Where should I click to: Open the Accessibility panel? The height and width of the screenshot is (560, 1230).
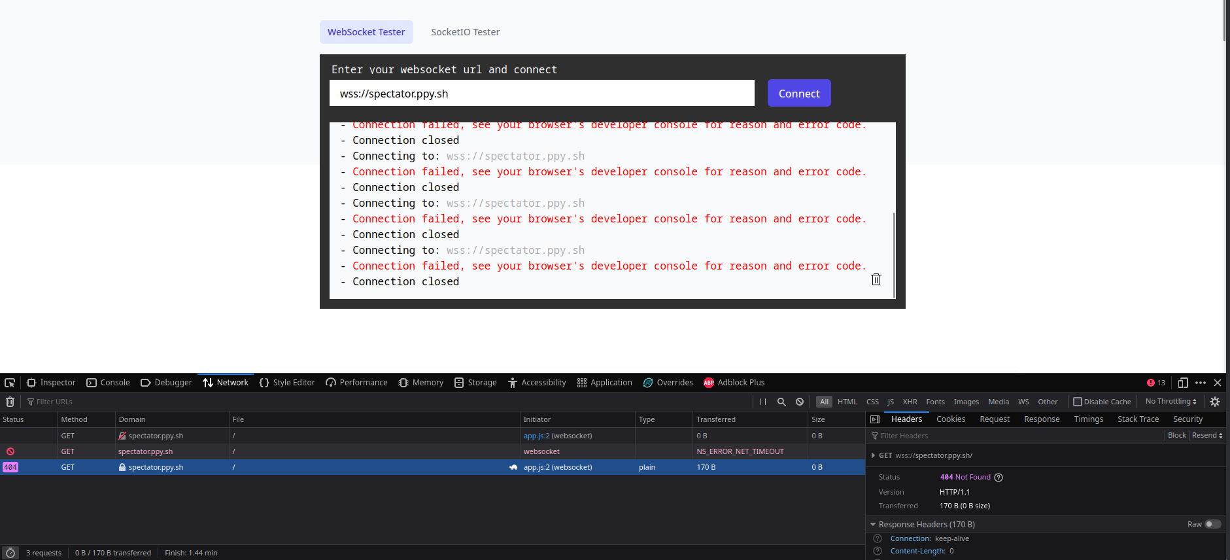[x=537, y=383]
